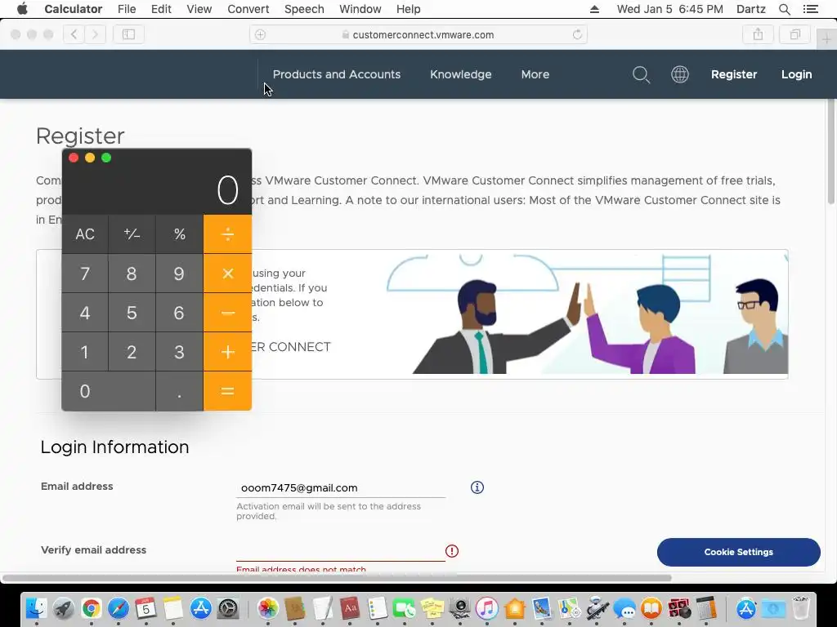Image resolution: width=837 pixels, height=627 pixels.
Task: Click the info icon beside Email address
Action: point(477,487)
